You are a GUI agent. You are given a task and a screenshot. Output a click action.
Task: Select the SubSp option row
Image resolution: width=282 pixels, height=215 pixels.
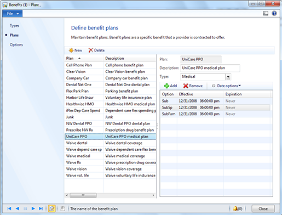click(216, 107)
